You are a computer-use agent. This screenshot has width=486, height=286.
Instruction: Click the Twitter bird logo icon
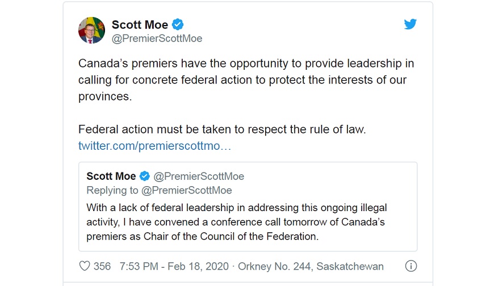pos(410,24)
